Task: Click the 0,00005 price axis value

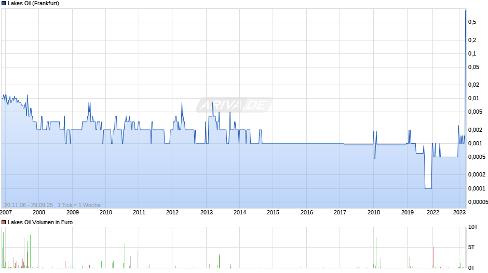Action: (x=478, y=202)
